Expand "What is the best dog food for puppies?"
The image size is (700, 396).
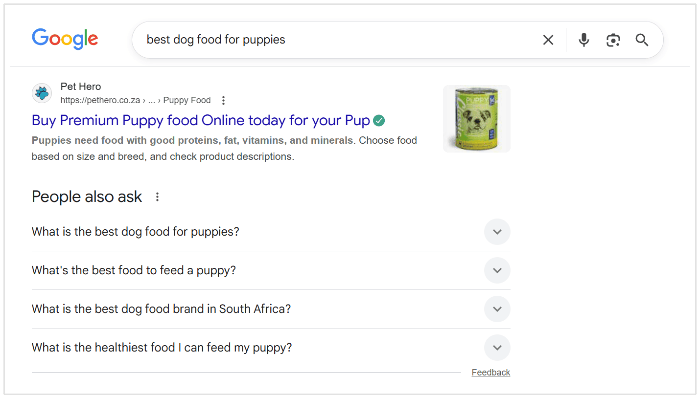point(497,232)
